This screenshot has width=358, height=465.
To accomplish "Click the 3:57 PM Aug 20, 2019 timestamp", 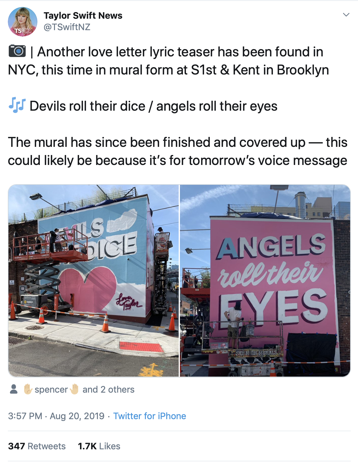I will coord(56,416).
